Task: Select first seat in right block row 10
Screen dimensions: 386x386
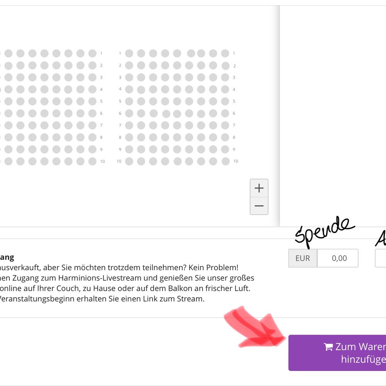Action: [129, 161]
